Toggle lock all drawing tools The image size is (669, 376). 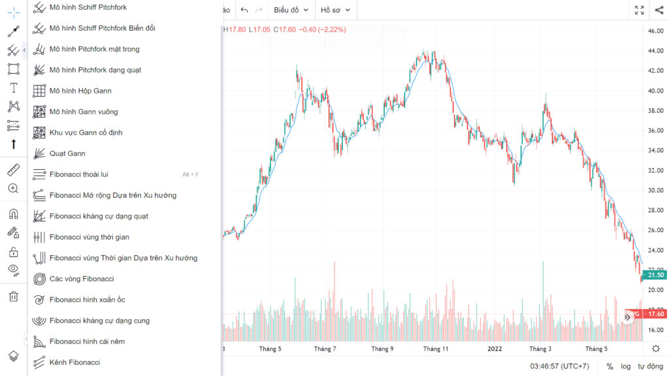(13, 252)
